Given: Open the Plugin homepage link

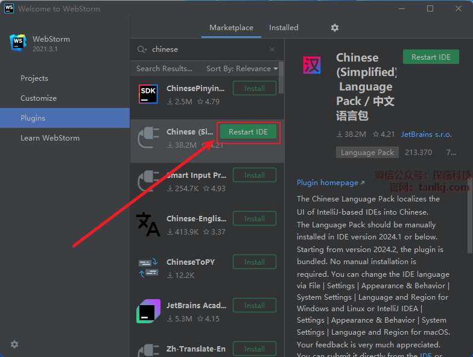Looking at the screenshot, I should click(x=331, y=183).
